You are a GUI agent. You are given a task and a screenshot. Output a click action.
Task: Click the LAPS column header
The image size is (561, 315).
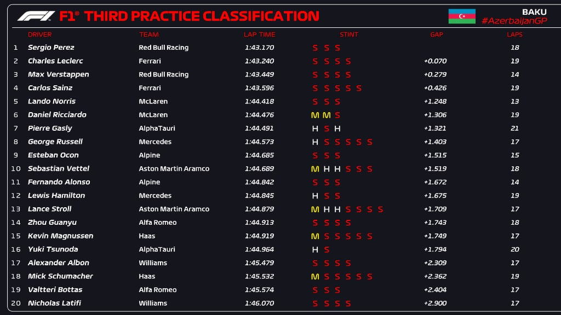click(x=514, y=34)
